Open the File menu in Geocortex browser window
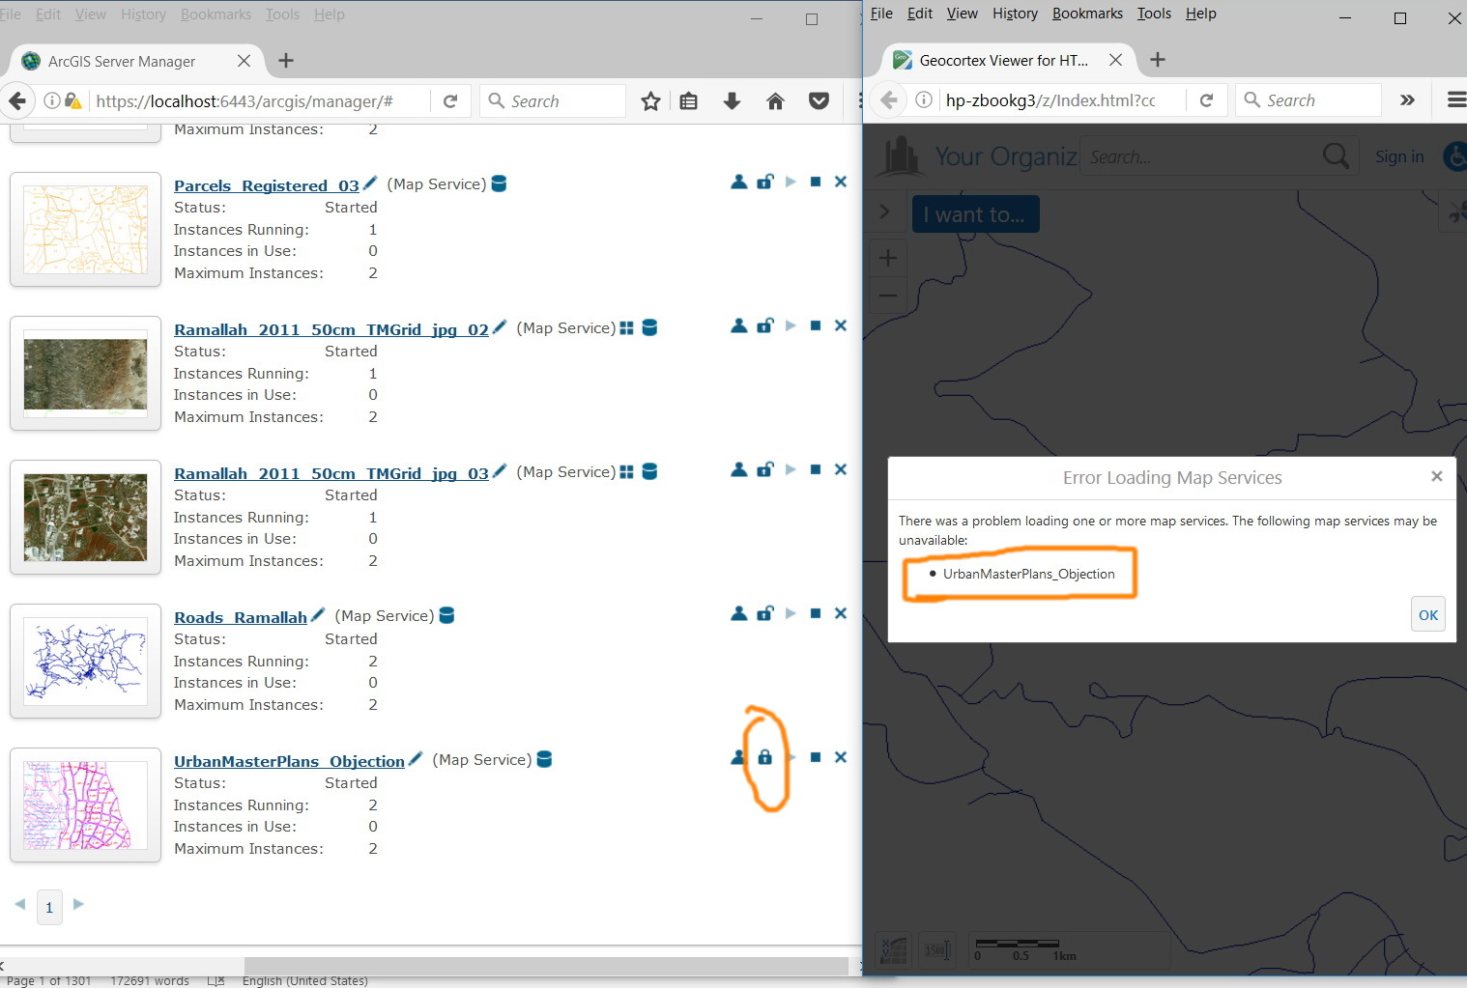The width and height of the screenshot is (1467, 988). click(x=881, y=14)
